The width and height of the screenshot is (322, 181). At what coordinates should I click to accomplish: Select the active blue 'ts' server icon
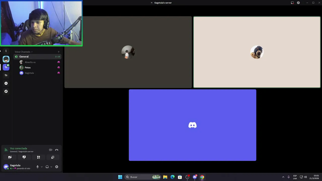[6, 67]
